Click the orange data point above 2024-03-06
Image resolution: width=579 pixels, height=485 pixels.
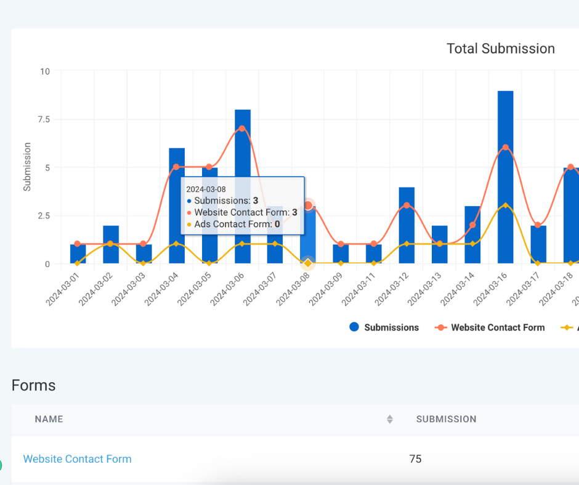pyautogui.click(x=242, y=129)
